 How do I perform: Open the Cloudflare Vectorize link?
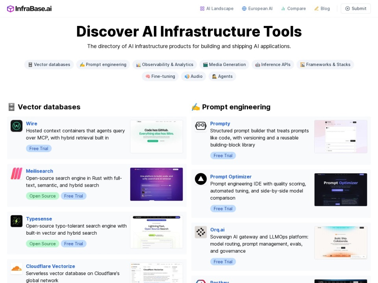click(50, 266)
